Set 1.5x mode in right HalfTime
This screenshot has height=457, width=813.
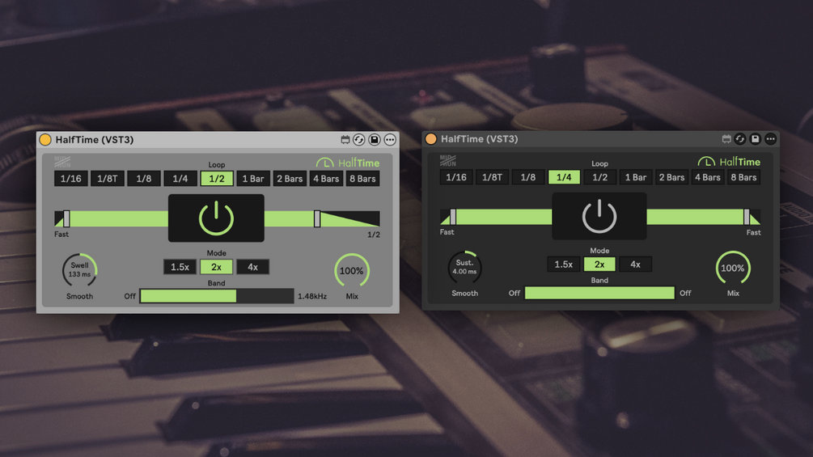564,264
